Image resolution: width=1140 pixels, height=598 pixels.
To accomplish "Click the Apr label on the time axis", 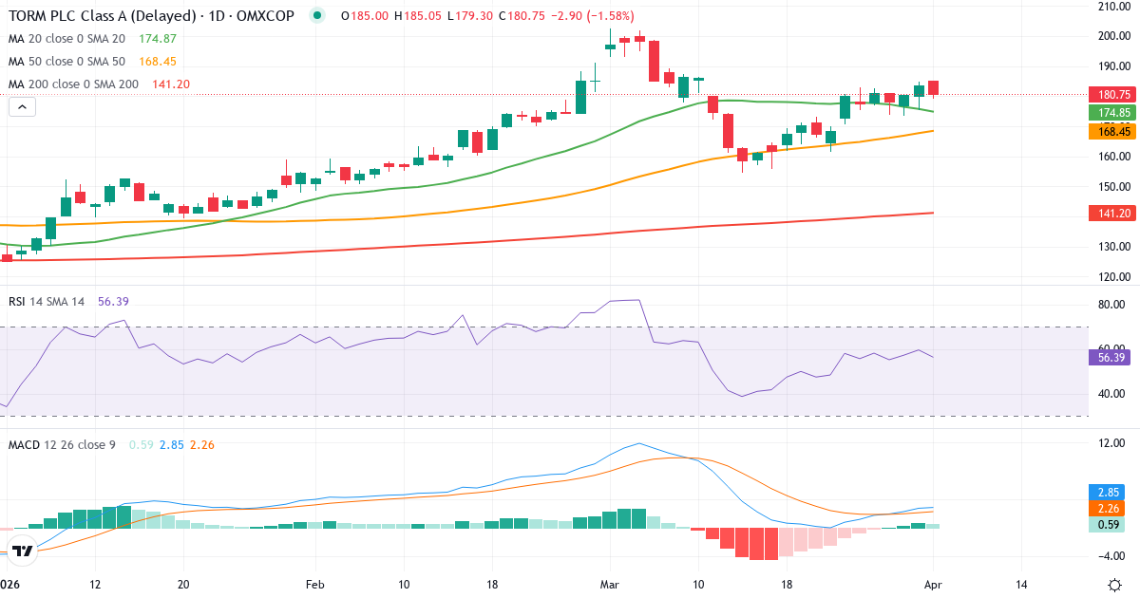I will [x=934, y=586].
